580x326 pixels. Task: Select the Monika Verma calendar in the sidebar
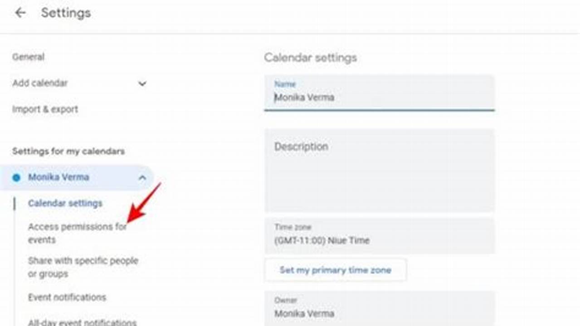(x=58, y=177)
